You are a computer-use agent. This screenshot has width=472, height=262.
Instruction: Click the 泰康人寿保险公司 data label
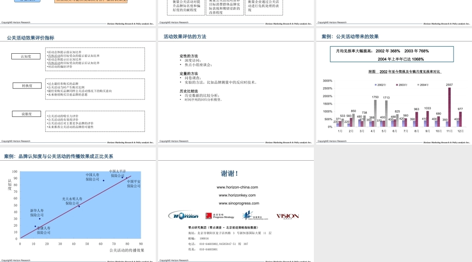(43, 230)
